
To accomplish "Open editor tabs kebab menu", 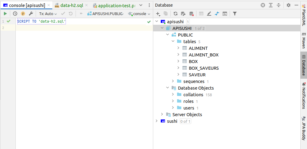I will coord(149,5).
